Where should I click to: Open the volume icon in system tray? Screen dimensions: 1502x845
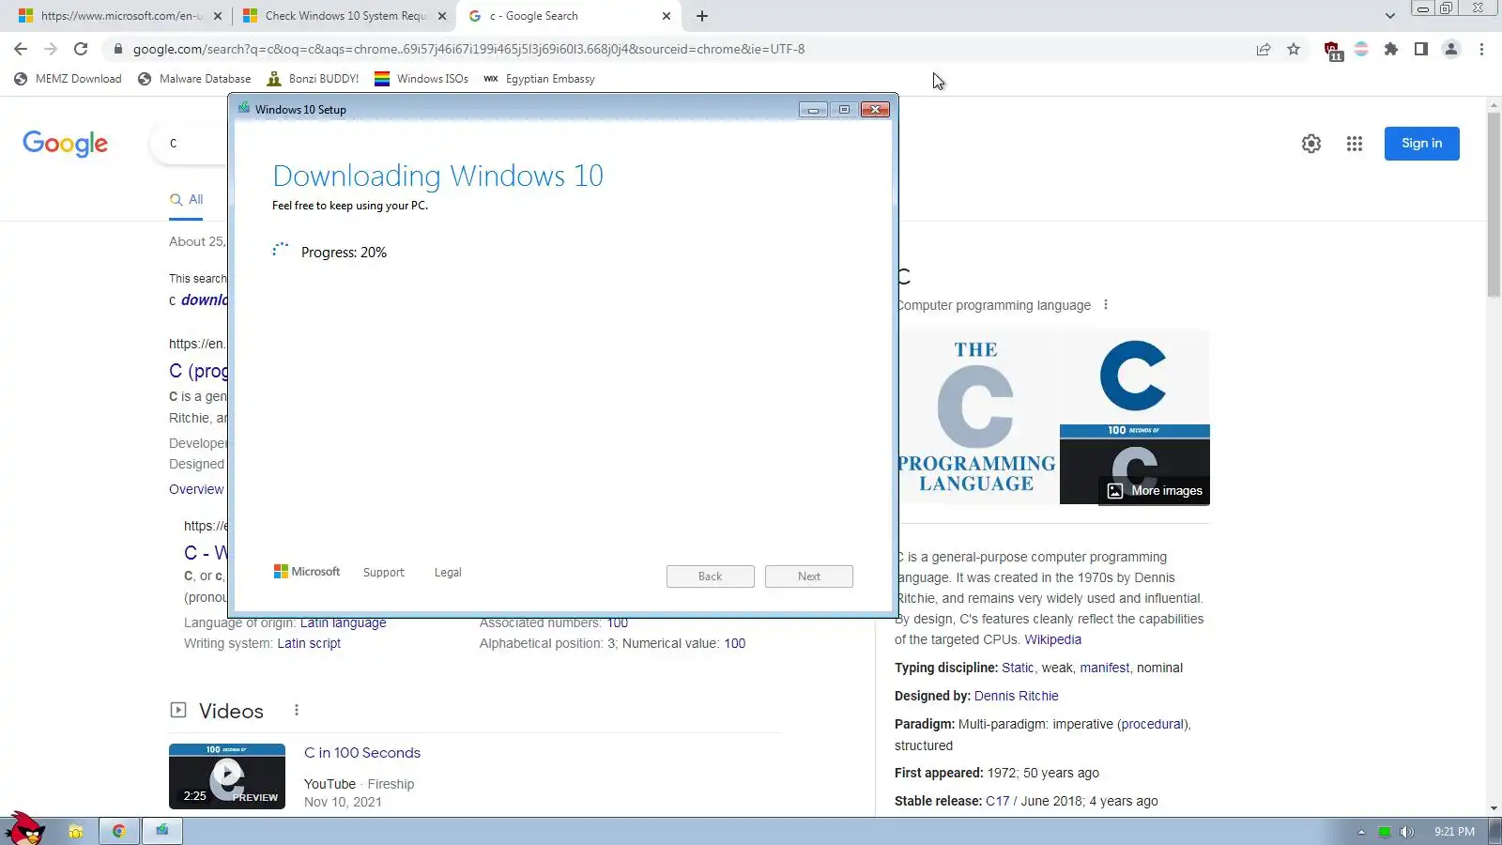tap(1406, 832)
